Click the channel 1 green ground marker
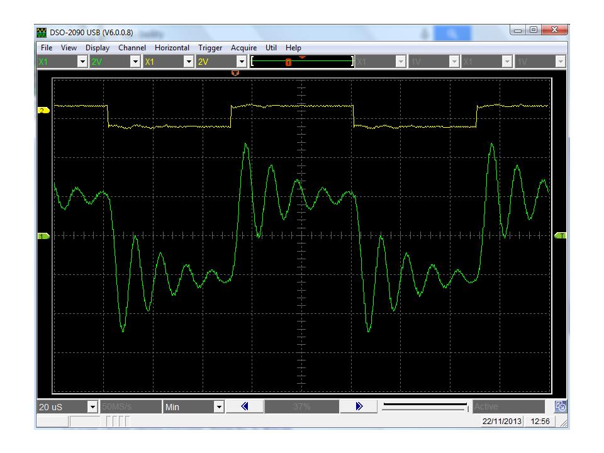 coord(43,236)
